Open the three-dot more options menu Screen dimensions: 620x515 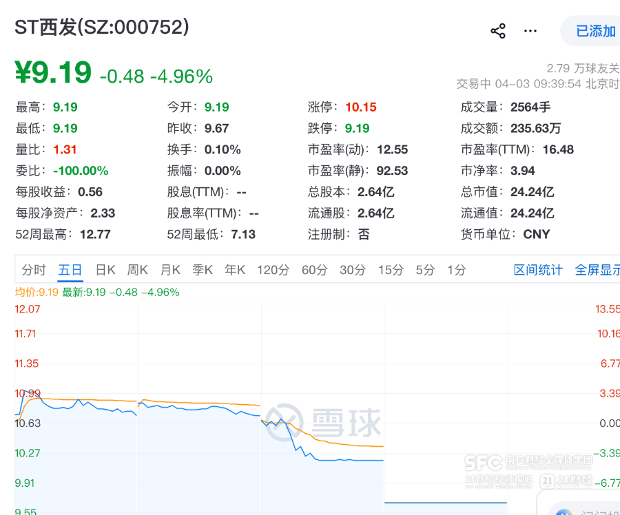point(530,31)
